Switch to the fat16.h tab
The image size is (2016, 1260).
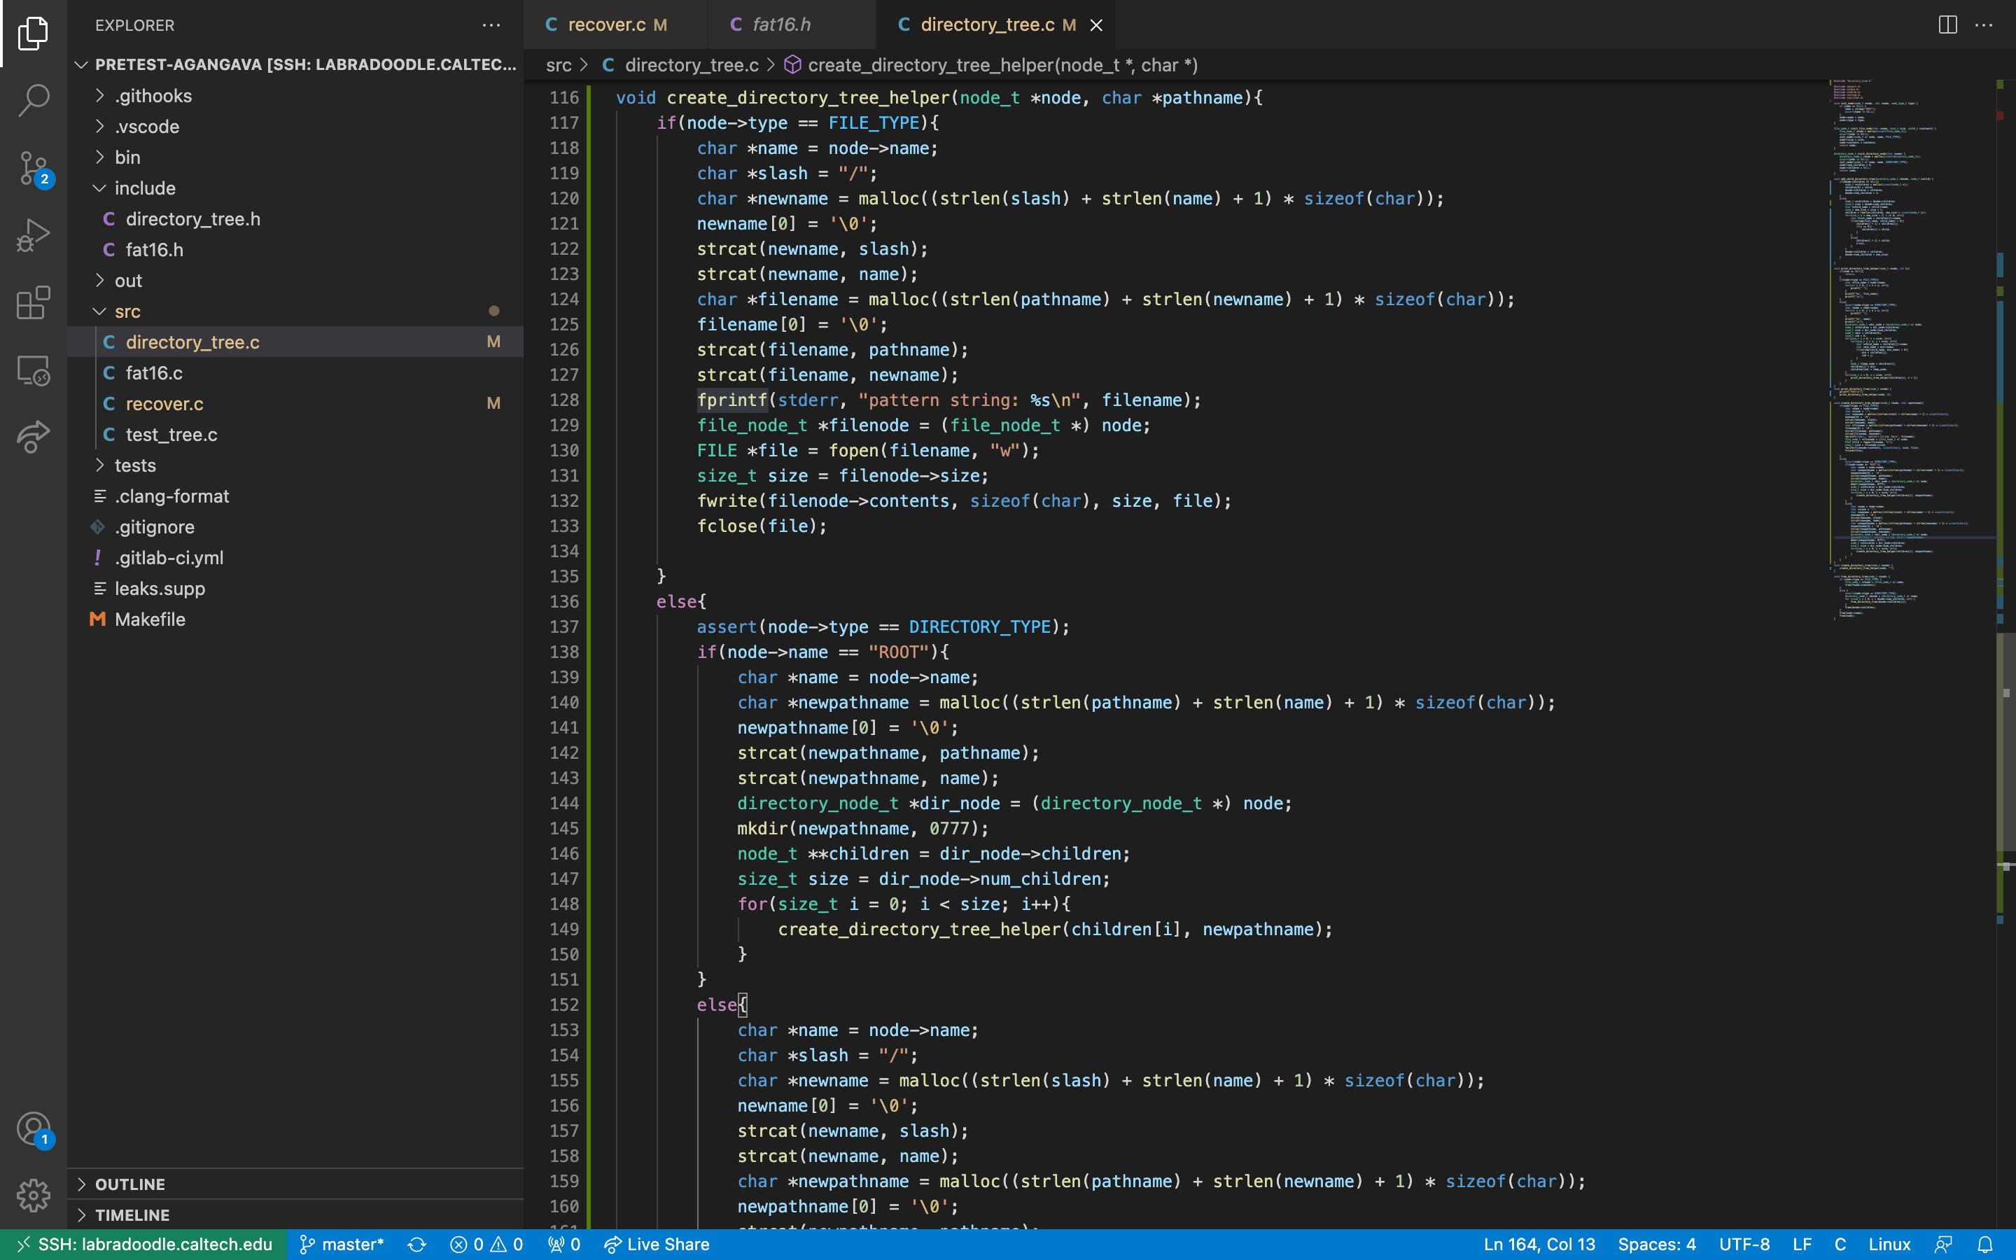point(780,25)
